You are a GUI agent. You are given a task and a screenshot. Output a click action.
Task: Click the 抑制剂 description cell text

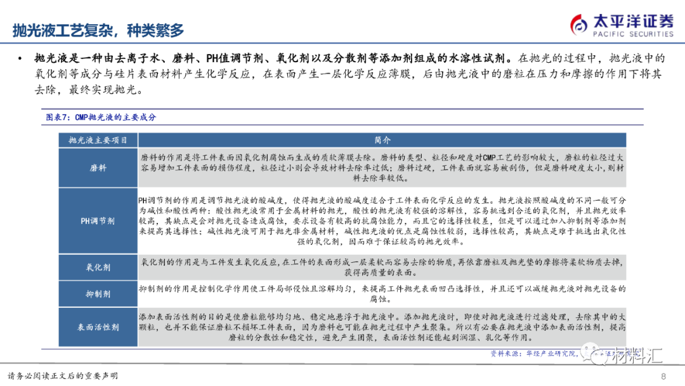(x=382, y=294)
